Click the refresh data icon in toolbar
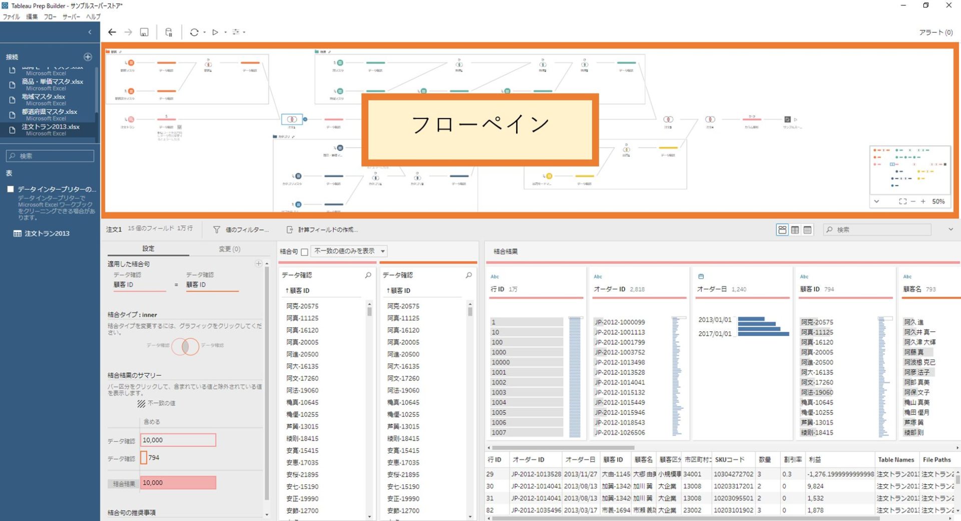 (195, 32)
